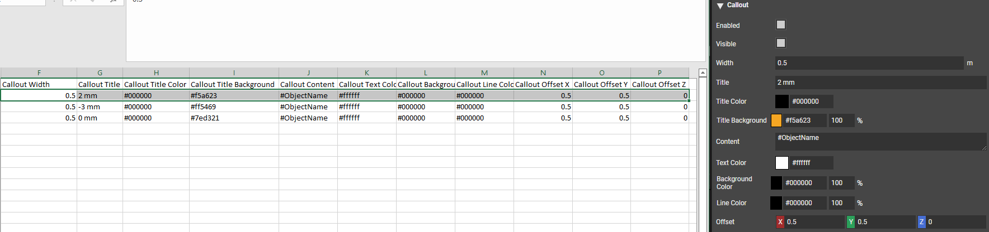Select the cell containing '#f5a623' in spreadsheet

[x=234, y=95]
